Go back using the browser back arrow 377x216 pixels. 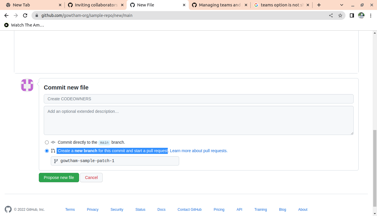click(6, 15)
